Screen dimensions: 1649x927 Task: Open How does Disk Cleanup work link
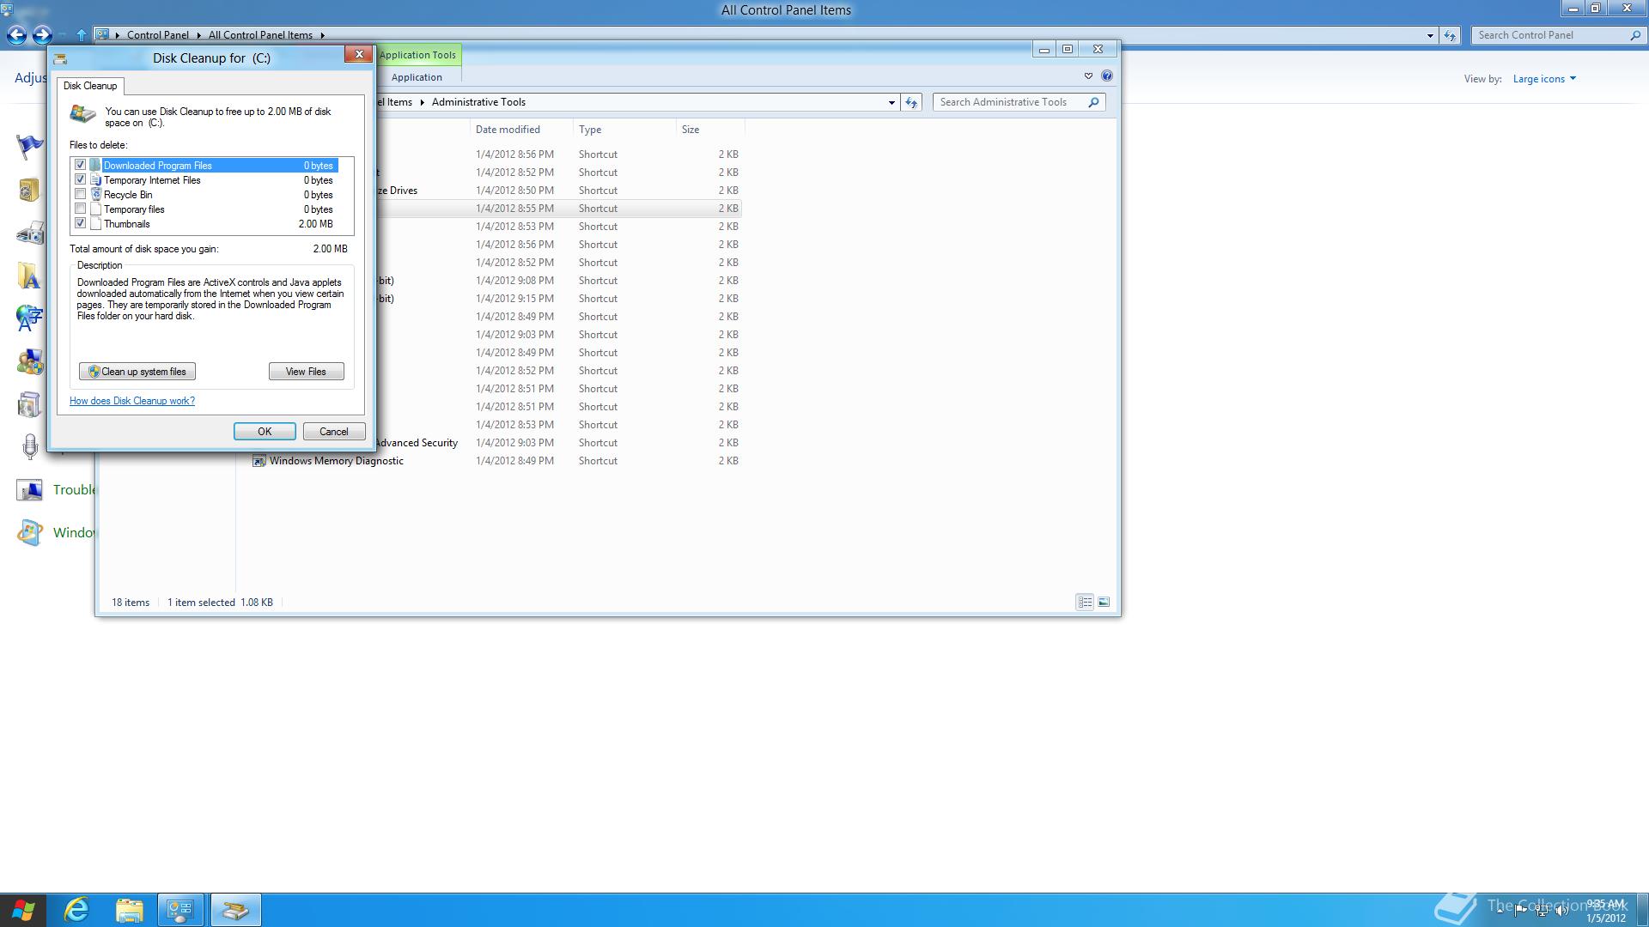[x=132, y=401]
